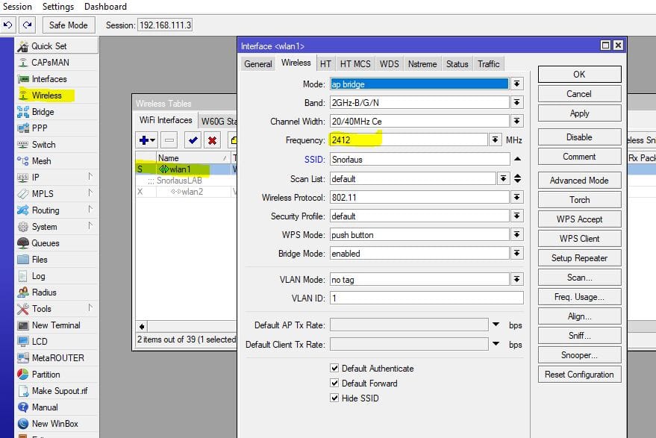Expand the Mode dropdown arrow
Screen dimensions: 656x438
517,84
